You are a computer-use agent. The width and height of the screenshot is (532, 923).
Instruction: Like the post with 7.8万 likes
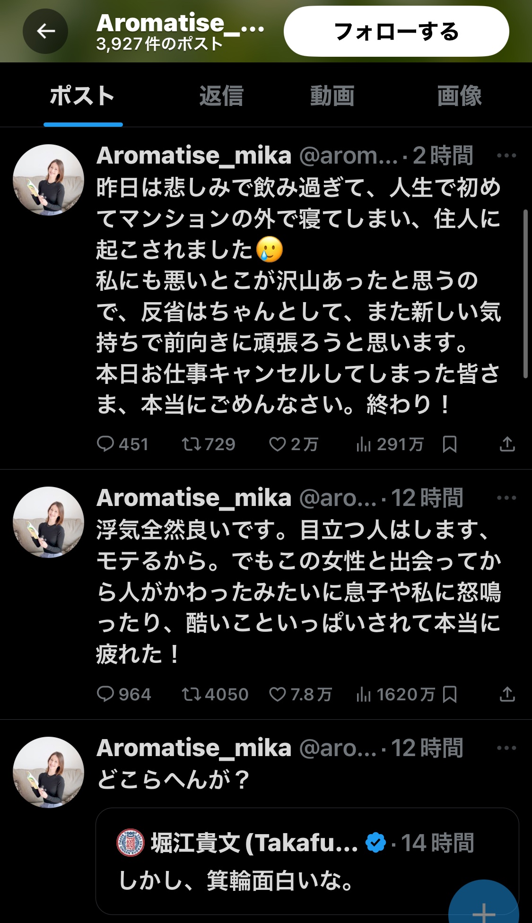coord(278,694)
